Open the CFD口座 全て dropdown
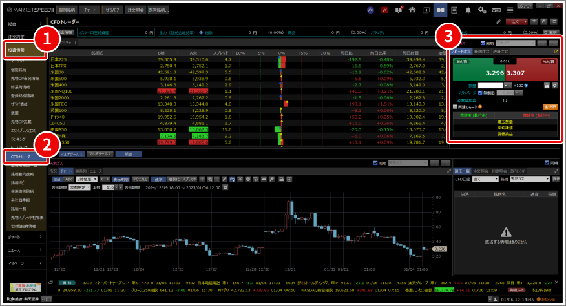 point(485,179)
